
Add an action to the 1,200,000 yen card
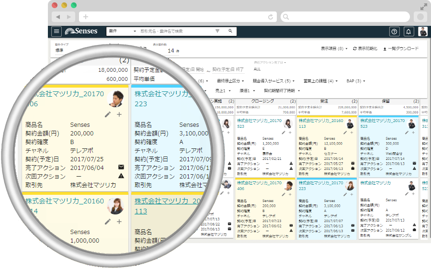(x=290, y=133)
